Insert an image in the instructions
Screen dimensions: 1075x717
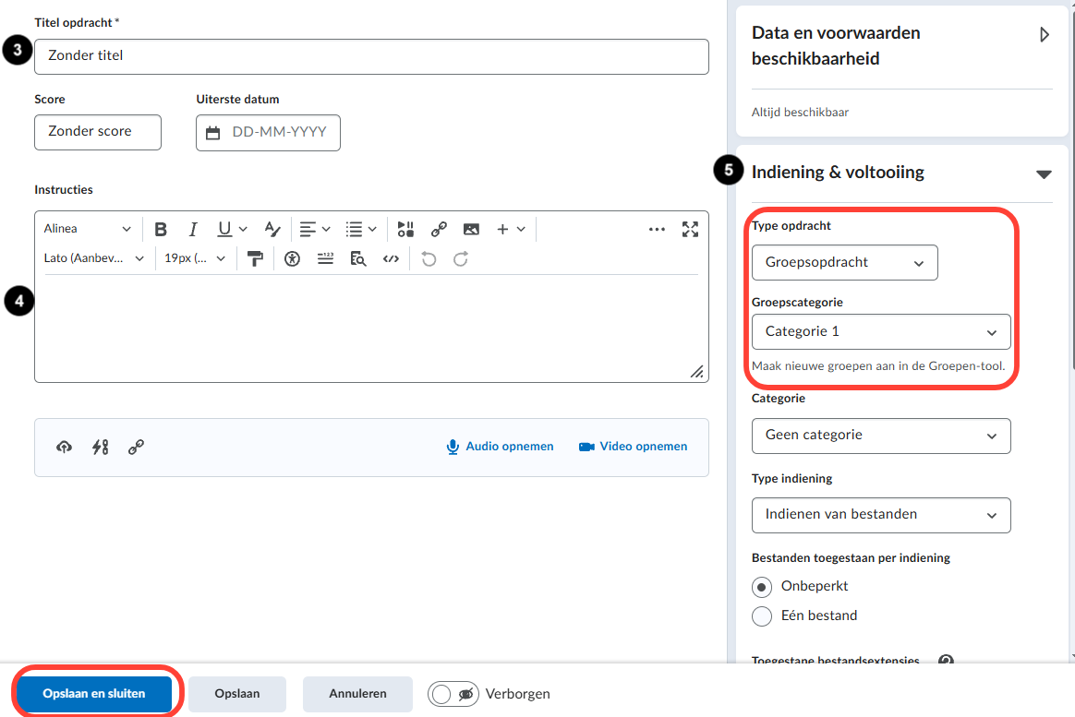(471, 230)
